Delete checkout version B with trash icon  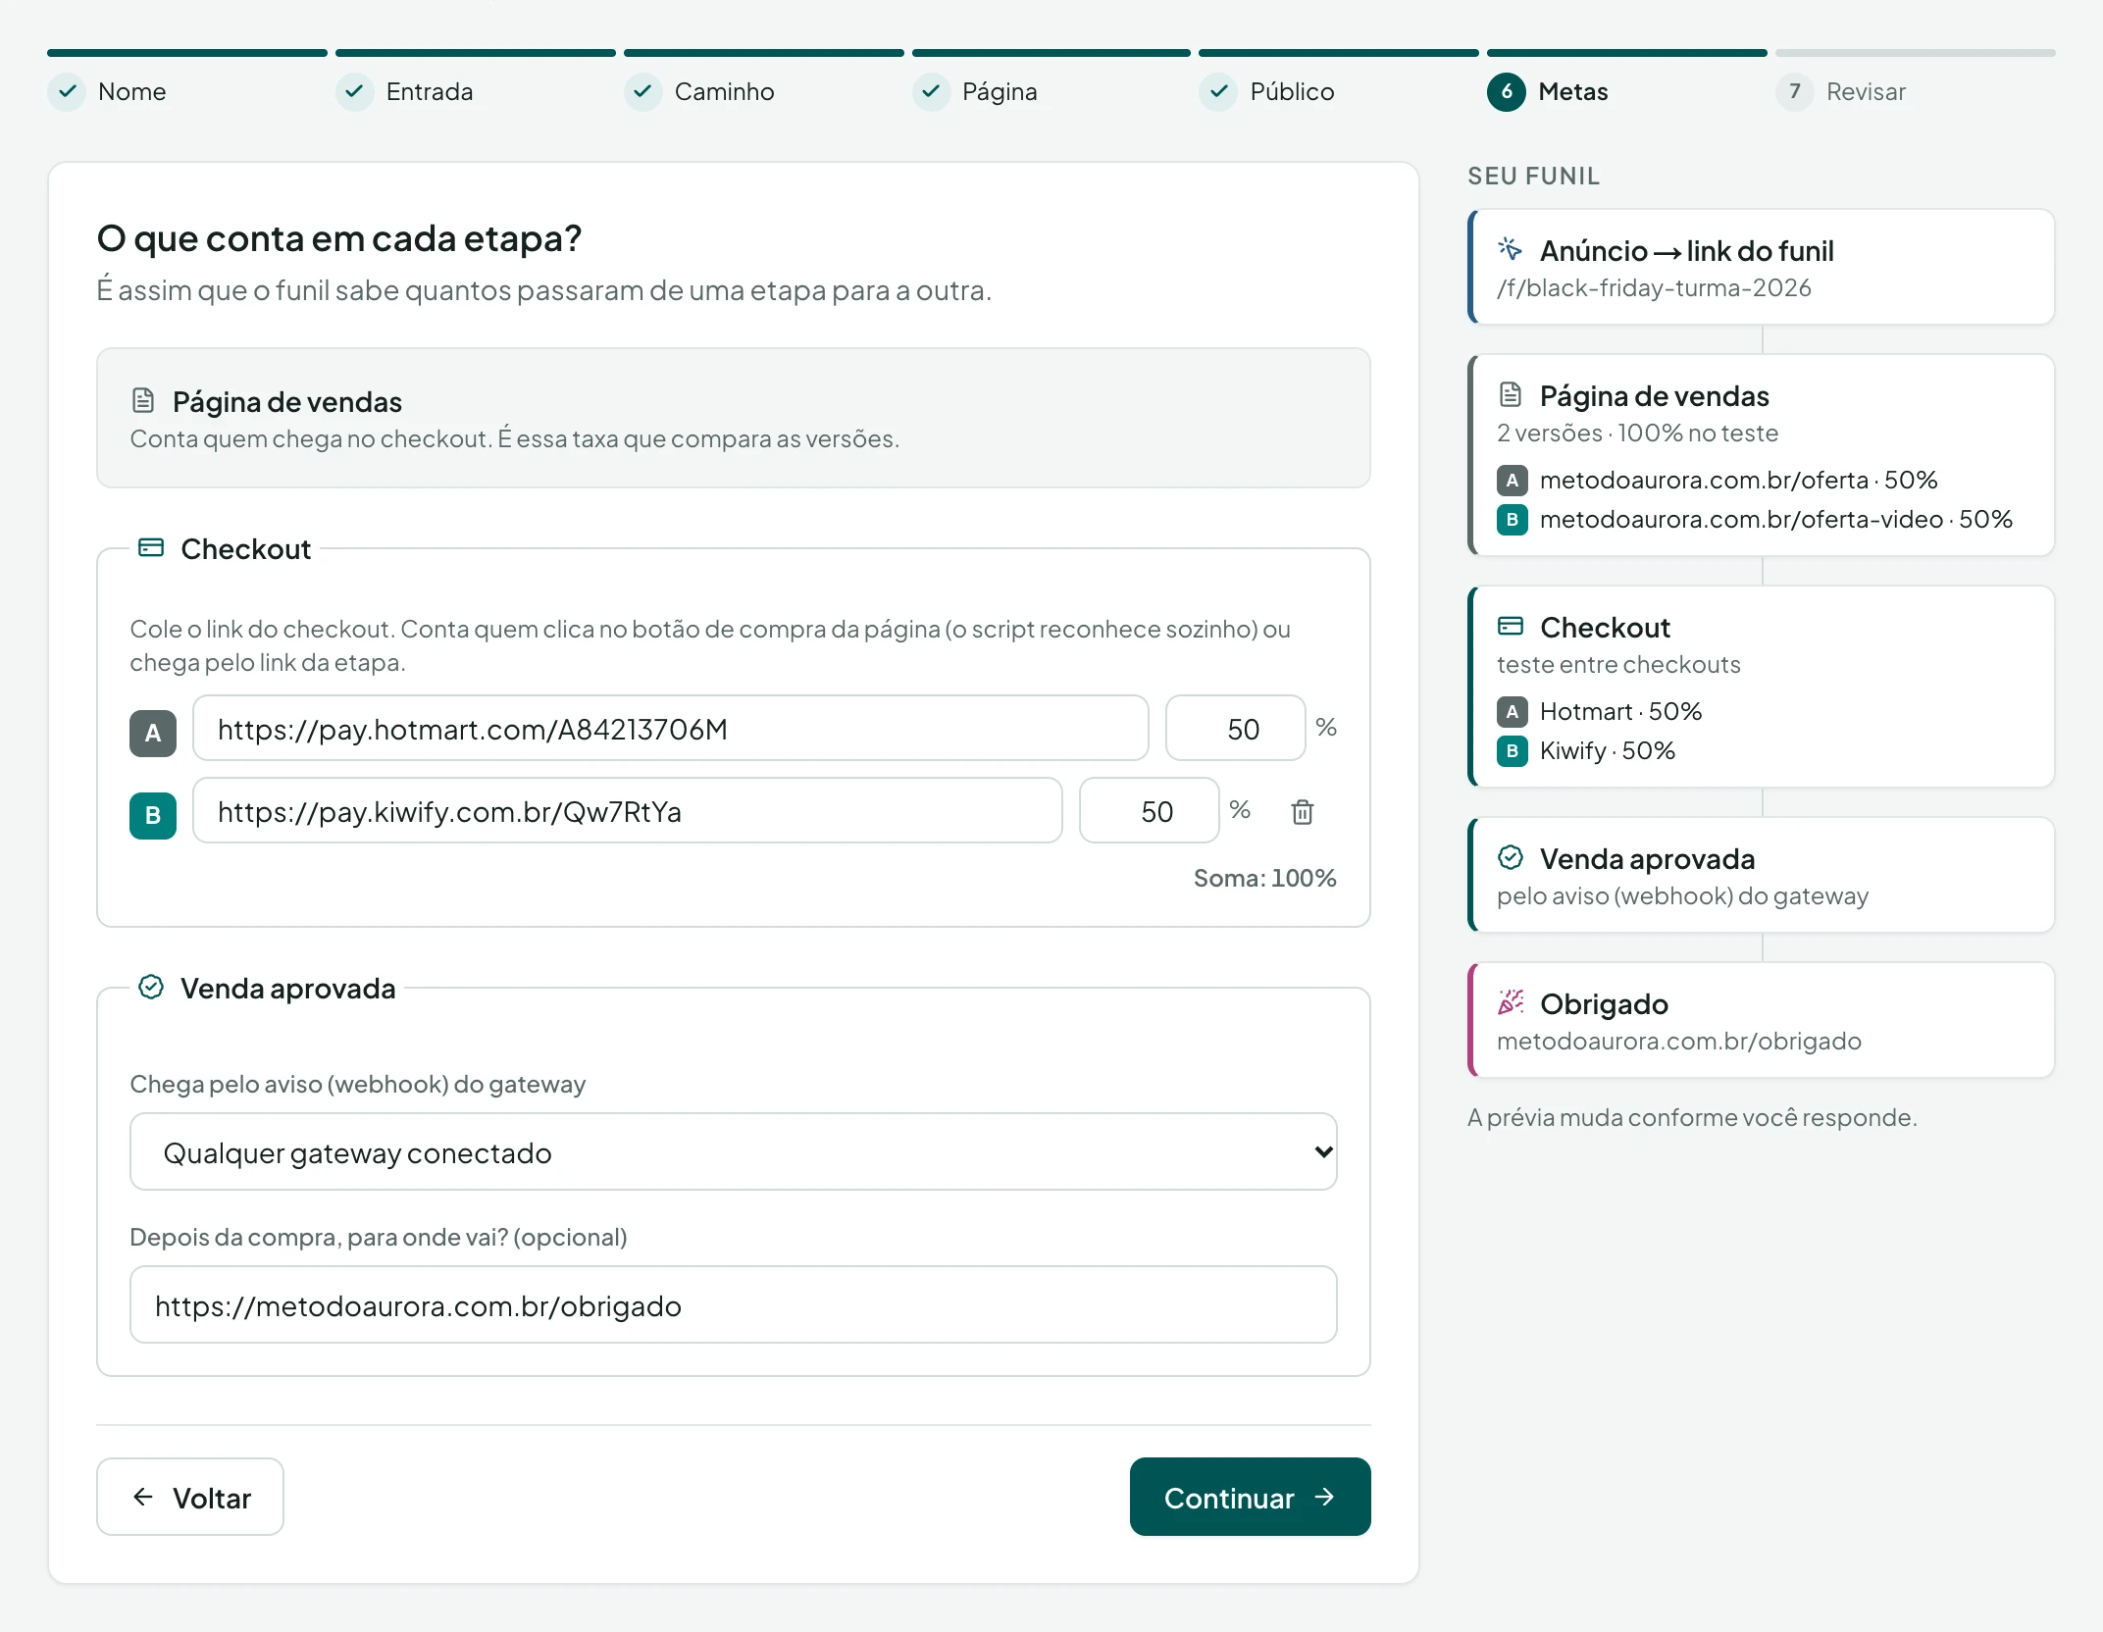click(1302, 812)
